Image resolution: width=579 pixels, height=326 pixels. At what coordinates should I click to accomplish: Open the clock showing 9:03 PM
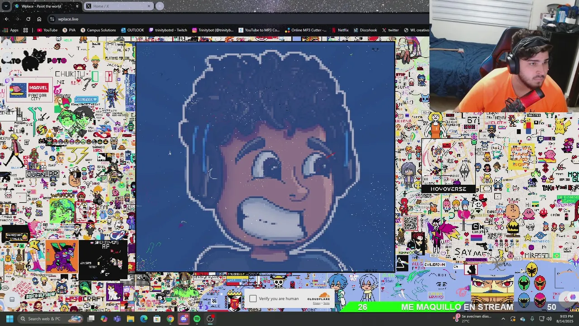[x=566, y=319]
